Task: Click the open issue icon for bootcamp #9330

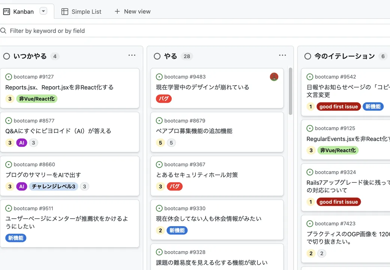Action: pos(159,208)
